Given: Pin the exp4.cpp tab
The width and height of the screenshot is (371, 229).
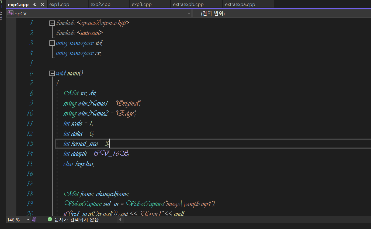Looking at the screenshot, I should coord(35,5).
